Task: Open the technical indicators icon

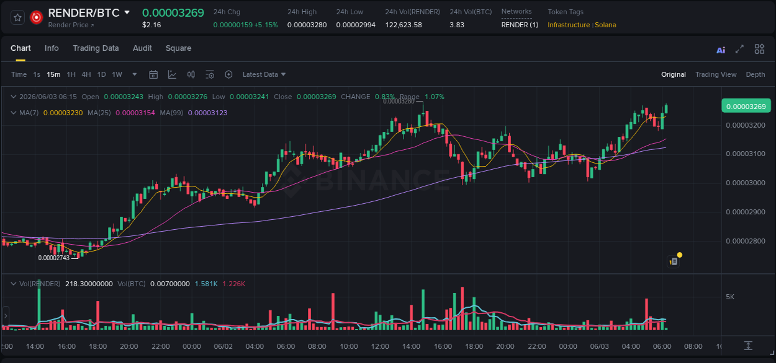Action: pyautogui.click(x=172, y=74)
